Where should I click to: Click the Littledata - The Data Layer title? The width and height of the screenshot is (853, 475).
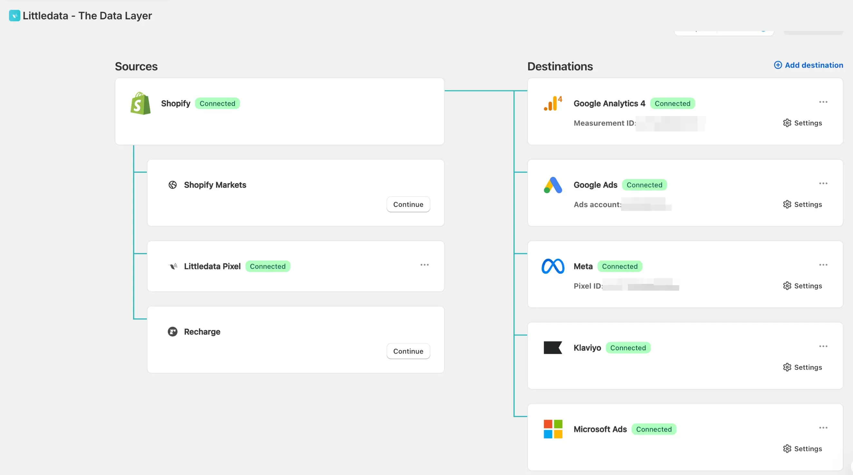87,15
